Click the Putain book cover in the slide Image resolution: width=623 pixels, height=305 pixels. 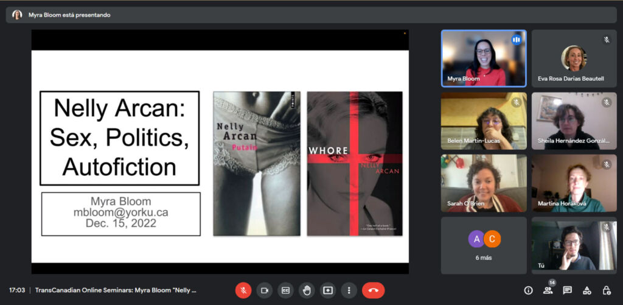(248, 163)
